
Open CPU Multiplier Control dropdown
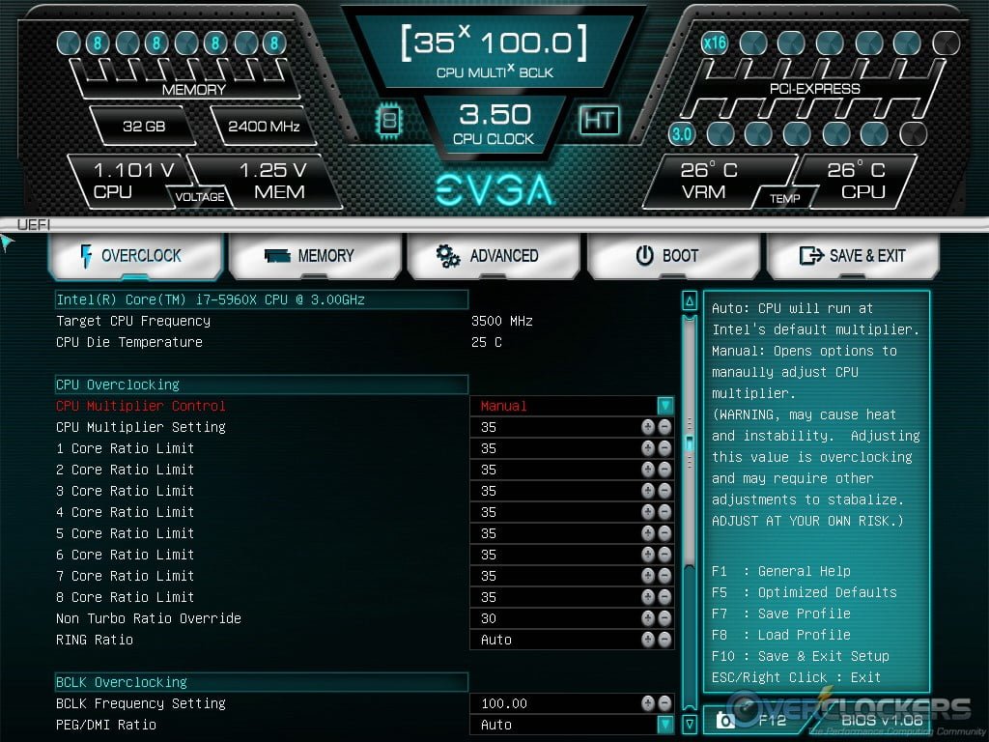coord(664,406)
